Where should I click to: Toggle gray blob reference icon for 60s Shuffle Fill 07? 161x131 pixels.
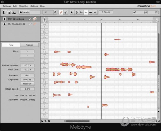30,24
